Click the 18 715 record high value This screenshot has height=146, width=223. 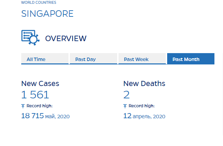(33, 116)
